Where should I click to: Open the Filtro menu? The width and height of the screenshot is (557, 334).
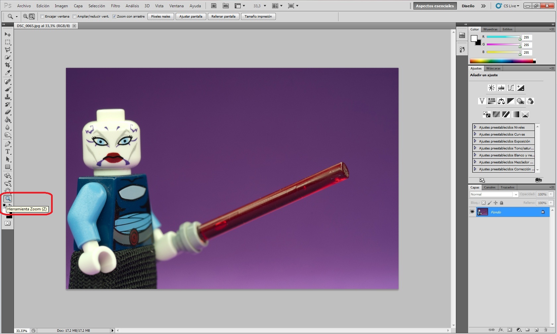(x=115, y=6)
